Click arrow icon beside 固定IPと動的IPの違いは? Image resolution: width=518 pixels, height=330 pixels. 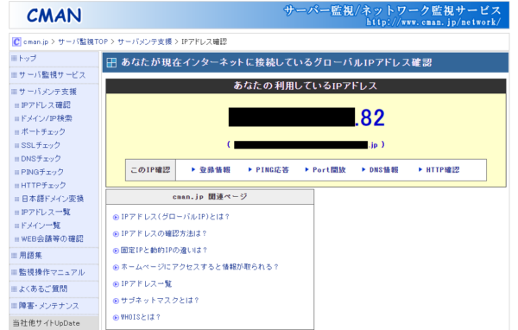tap(116, 251)
